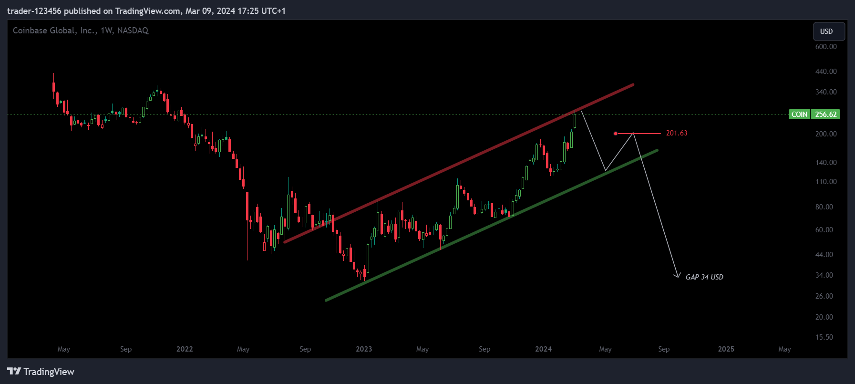Click the 200.00 price axis label
855x384 pixels.
pos(826,134)
